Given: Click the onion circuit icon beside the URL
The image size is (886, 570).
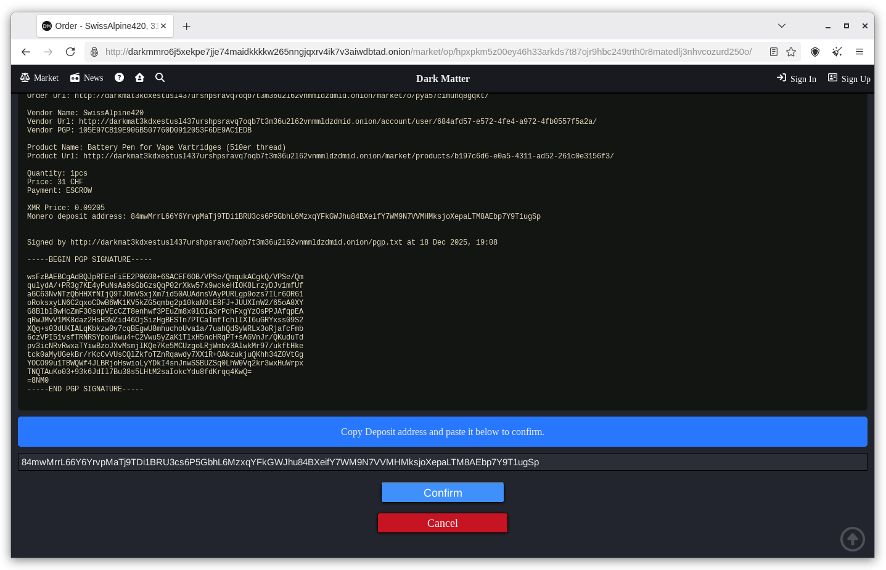Looking at the screenshot, I should click(x=94, y=52).
